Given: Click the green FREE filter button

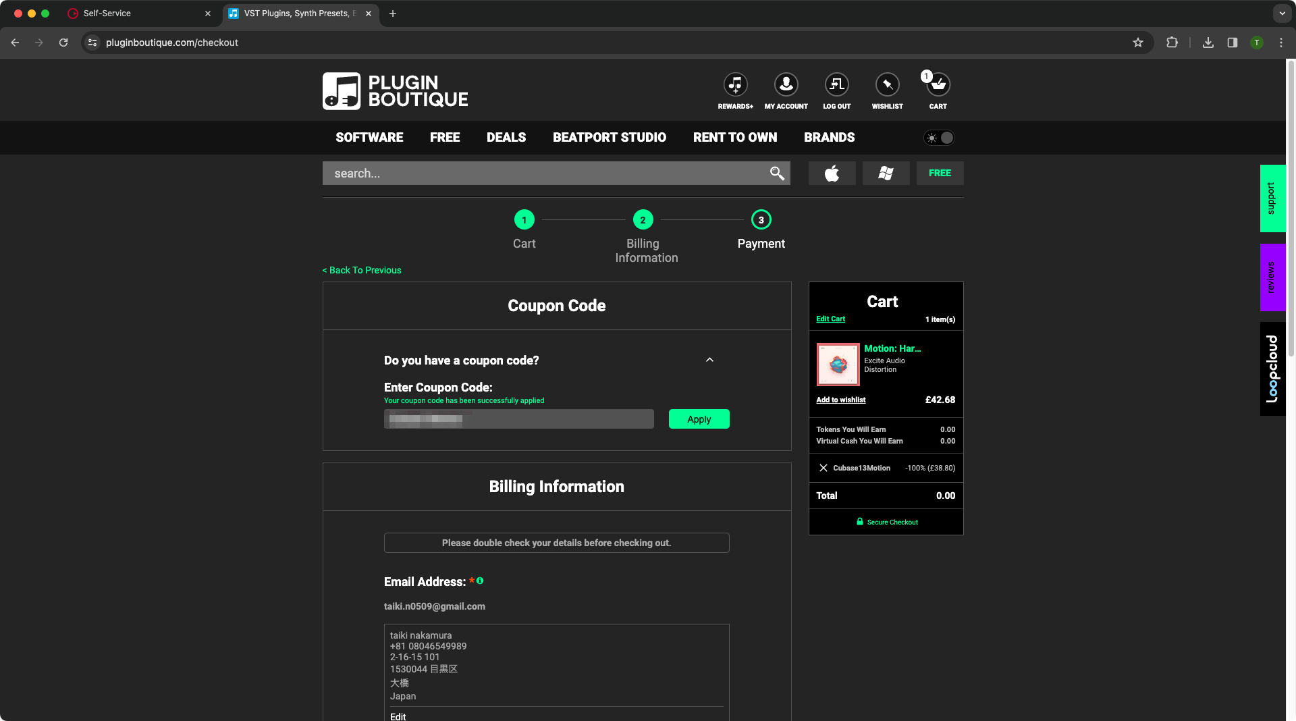Looking at the screenshot, I should (940, 173).
